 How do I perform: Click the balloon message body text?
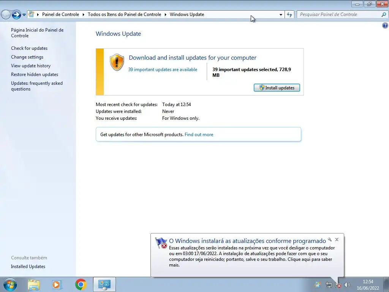coord(252,257)
